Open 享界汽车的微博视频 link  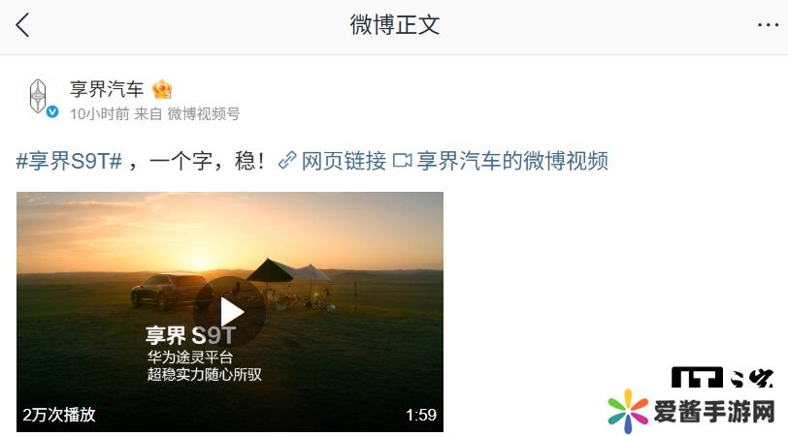click(x=512, y=161)
